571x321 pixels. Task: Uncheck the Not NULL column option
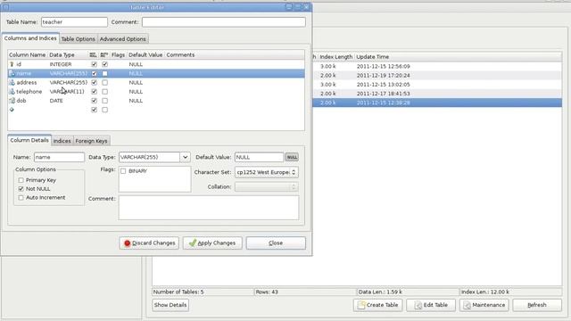21,189
